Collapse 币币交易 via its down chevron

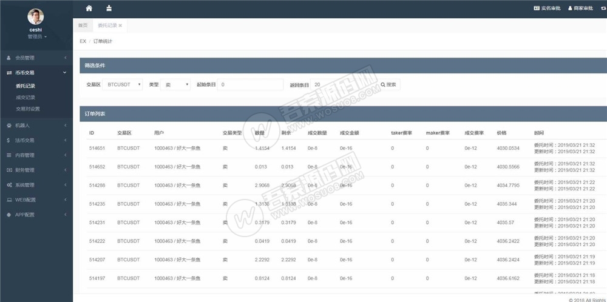[65, 73]
